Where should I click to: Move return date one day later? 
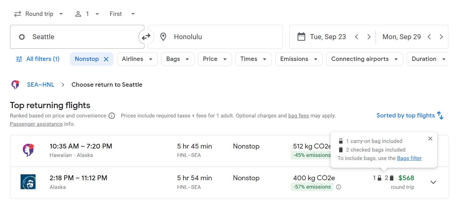click(x=441, y=37)
